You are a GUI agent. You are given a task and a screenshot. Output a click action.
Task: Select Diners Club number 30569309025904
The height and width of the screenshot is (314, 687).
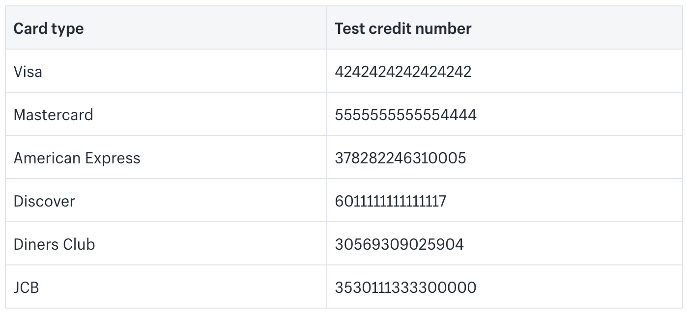coord(399,244)
